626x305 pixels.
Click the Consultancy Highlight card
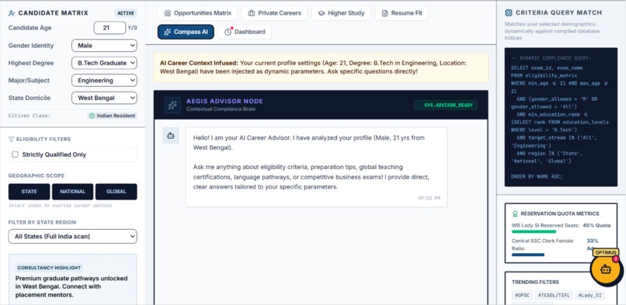(x=73, y=279)
